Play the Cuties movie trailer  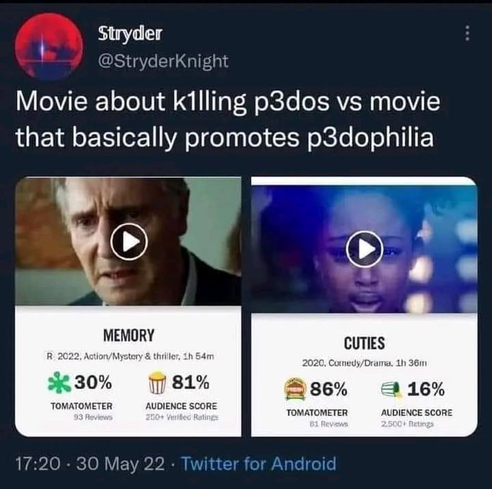[x=364, y=249]
